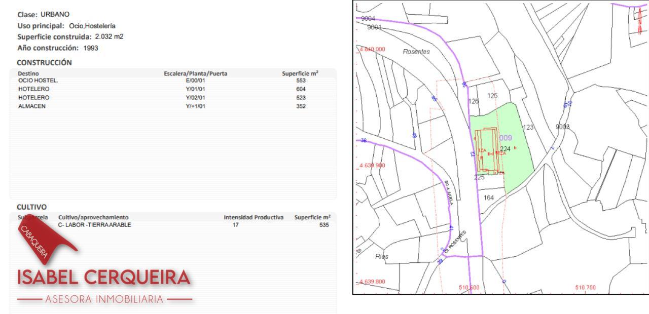Click parcel 164 below the green area

pos(489,198)
